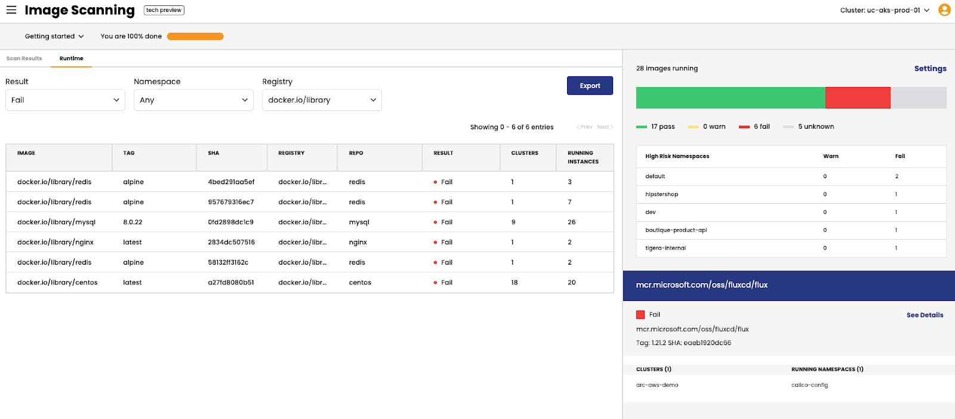Click the tech preview badge

(164, 10)
